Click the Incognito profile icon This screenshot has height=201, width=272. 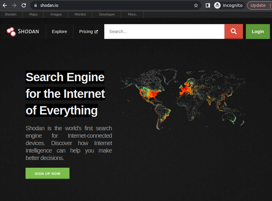pyautogui.click(x=229, y=5)
